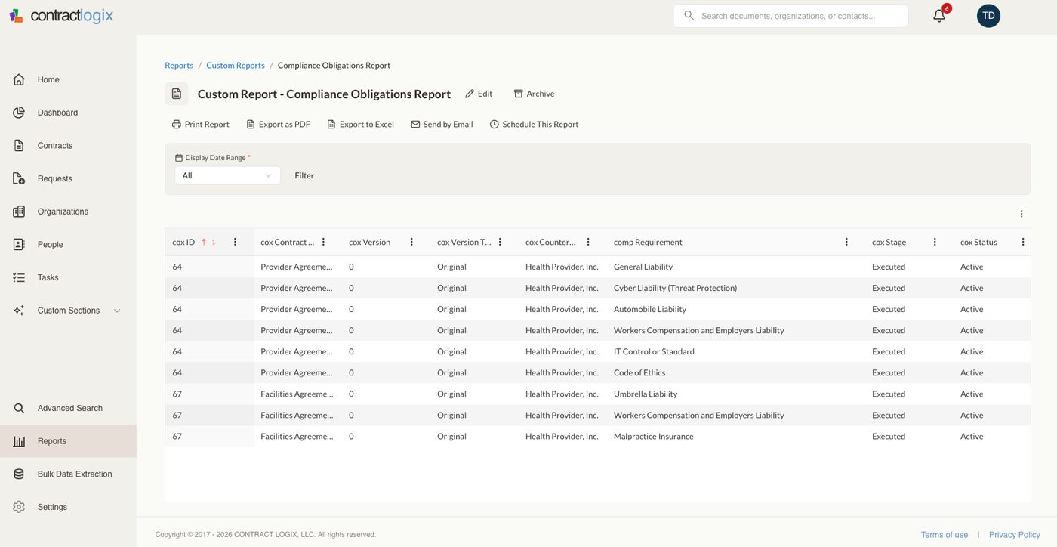This screenshot has height=547, width=1057.
Task: Click the Requests sidebar icon
Action: click(x=19, y=178)
